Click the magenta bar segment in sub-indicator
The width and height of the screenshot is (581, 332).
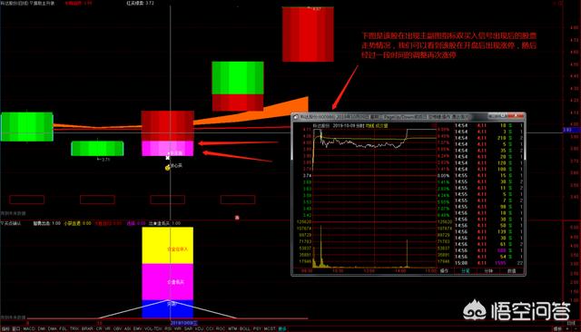point(167,282)
